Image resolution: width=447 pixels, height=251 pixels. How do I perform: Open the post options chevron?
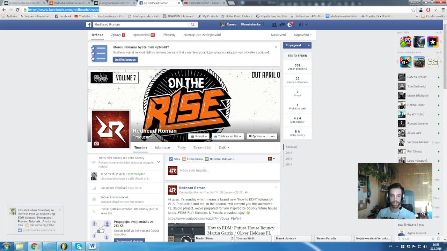276,188
